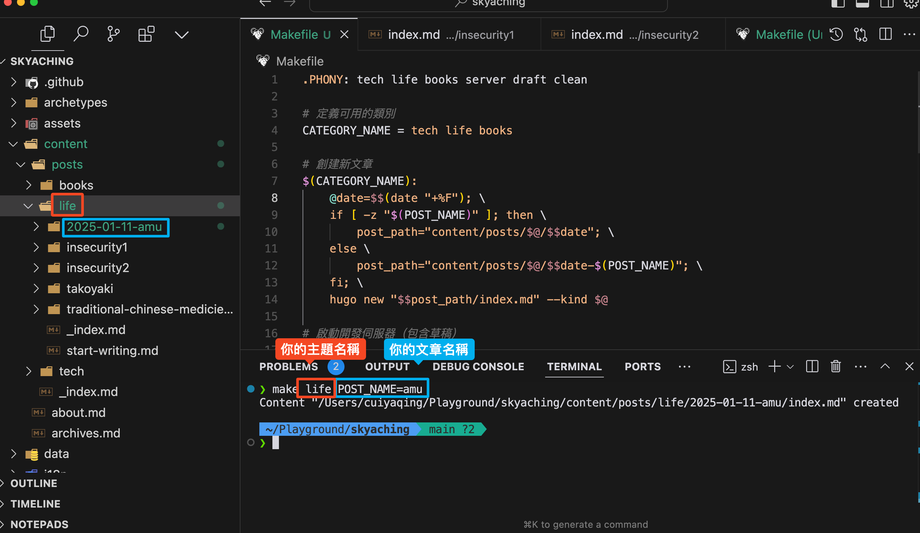
Task: Select the zsh terminal profile
Action: [x=740, y=367]
